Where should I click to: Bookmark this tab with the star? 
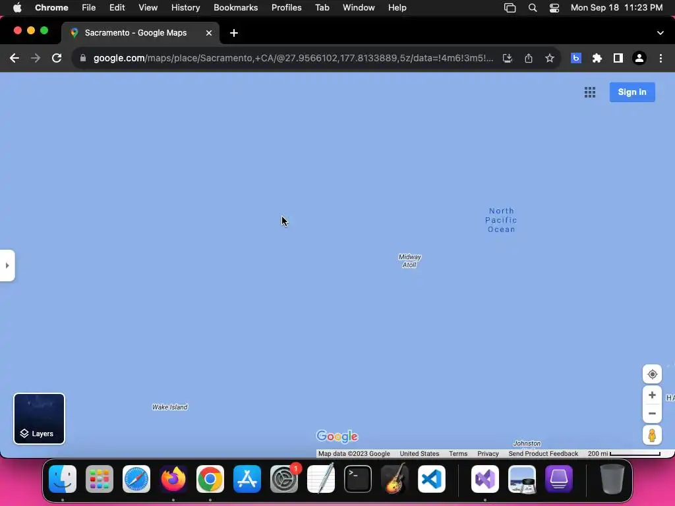[550, 58]
